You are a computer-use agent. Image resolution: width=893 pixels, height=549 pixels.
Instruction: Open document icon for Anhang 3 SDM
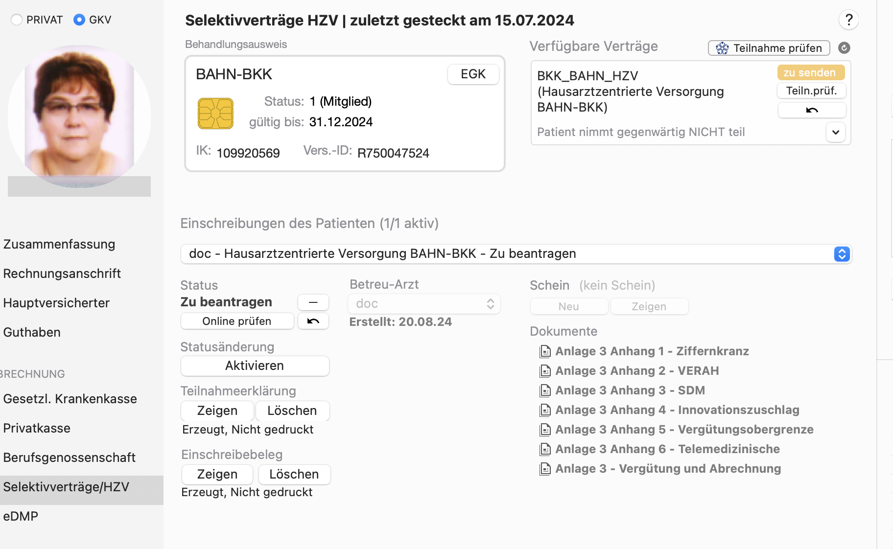coord(545,390)
